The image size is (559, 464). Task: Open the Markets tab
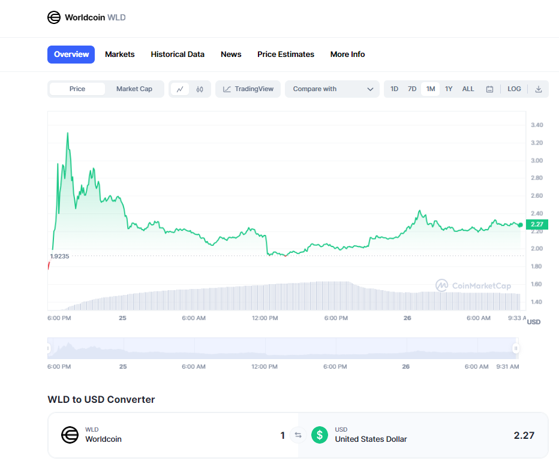click(120, 55)
